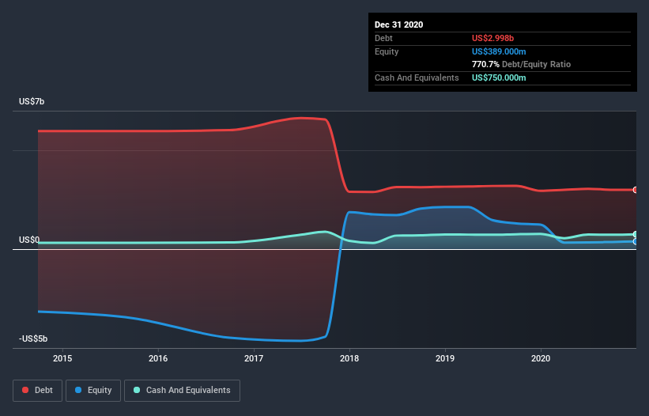Toggle Cash And Equivalents legend button
649x416 pixels.
[182, 391]
